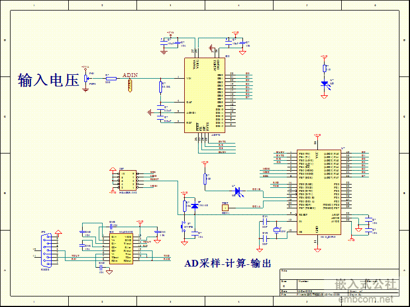This screenshot has height=307, width=410.
Task: Click the +5VD power port above AD976
Action: 236,33
